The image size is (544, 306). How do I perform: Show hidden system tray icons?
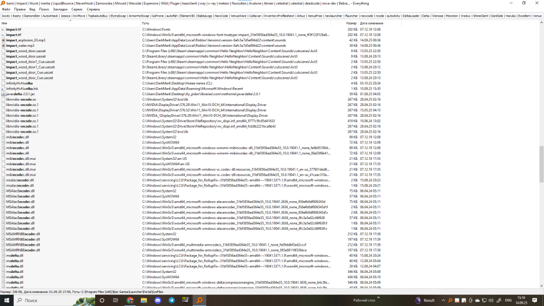[443, 300]
